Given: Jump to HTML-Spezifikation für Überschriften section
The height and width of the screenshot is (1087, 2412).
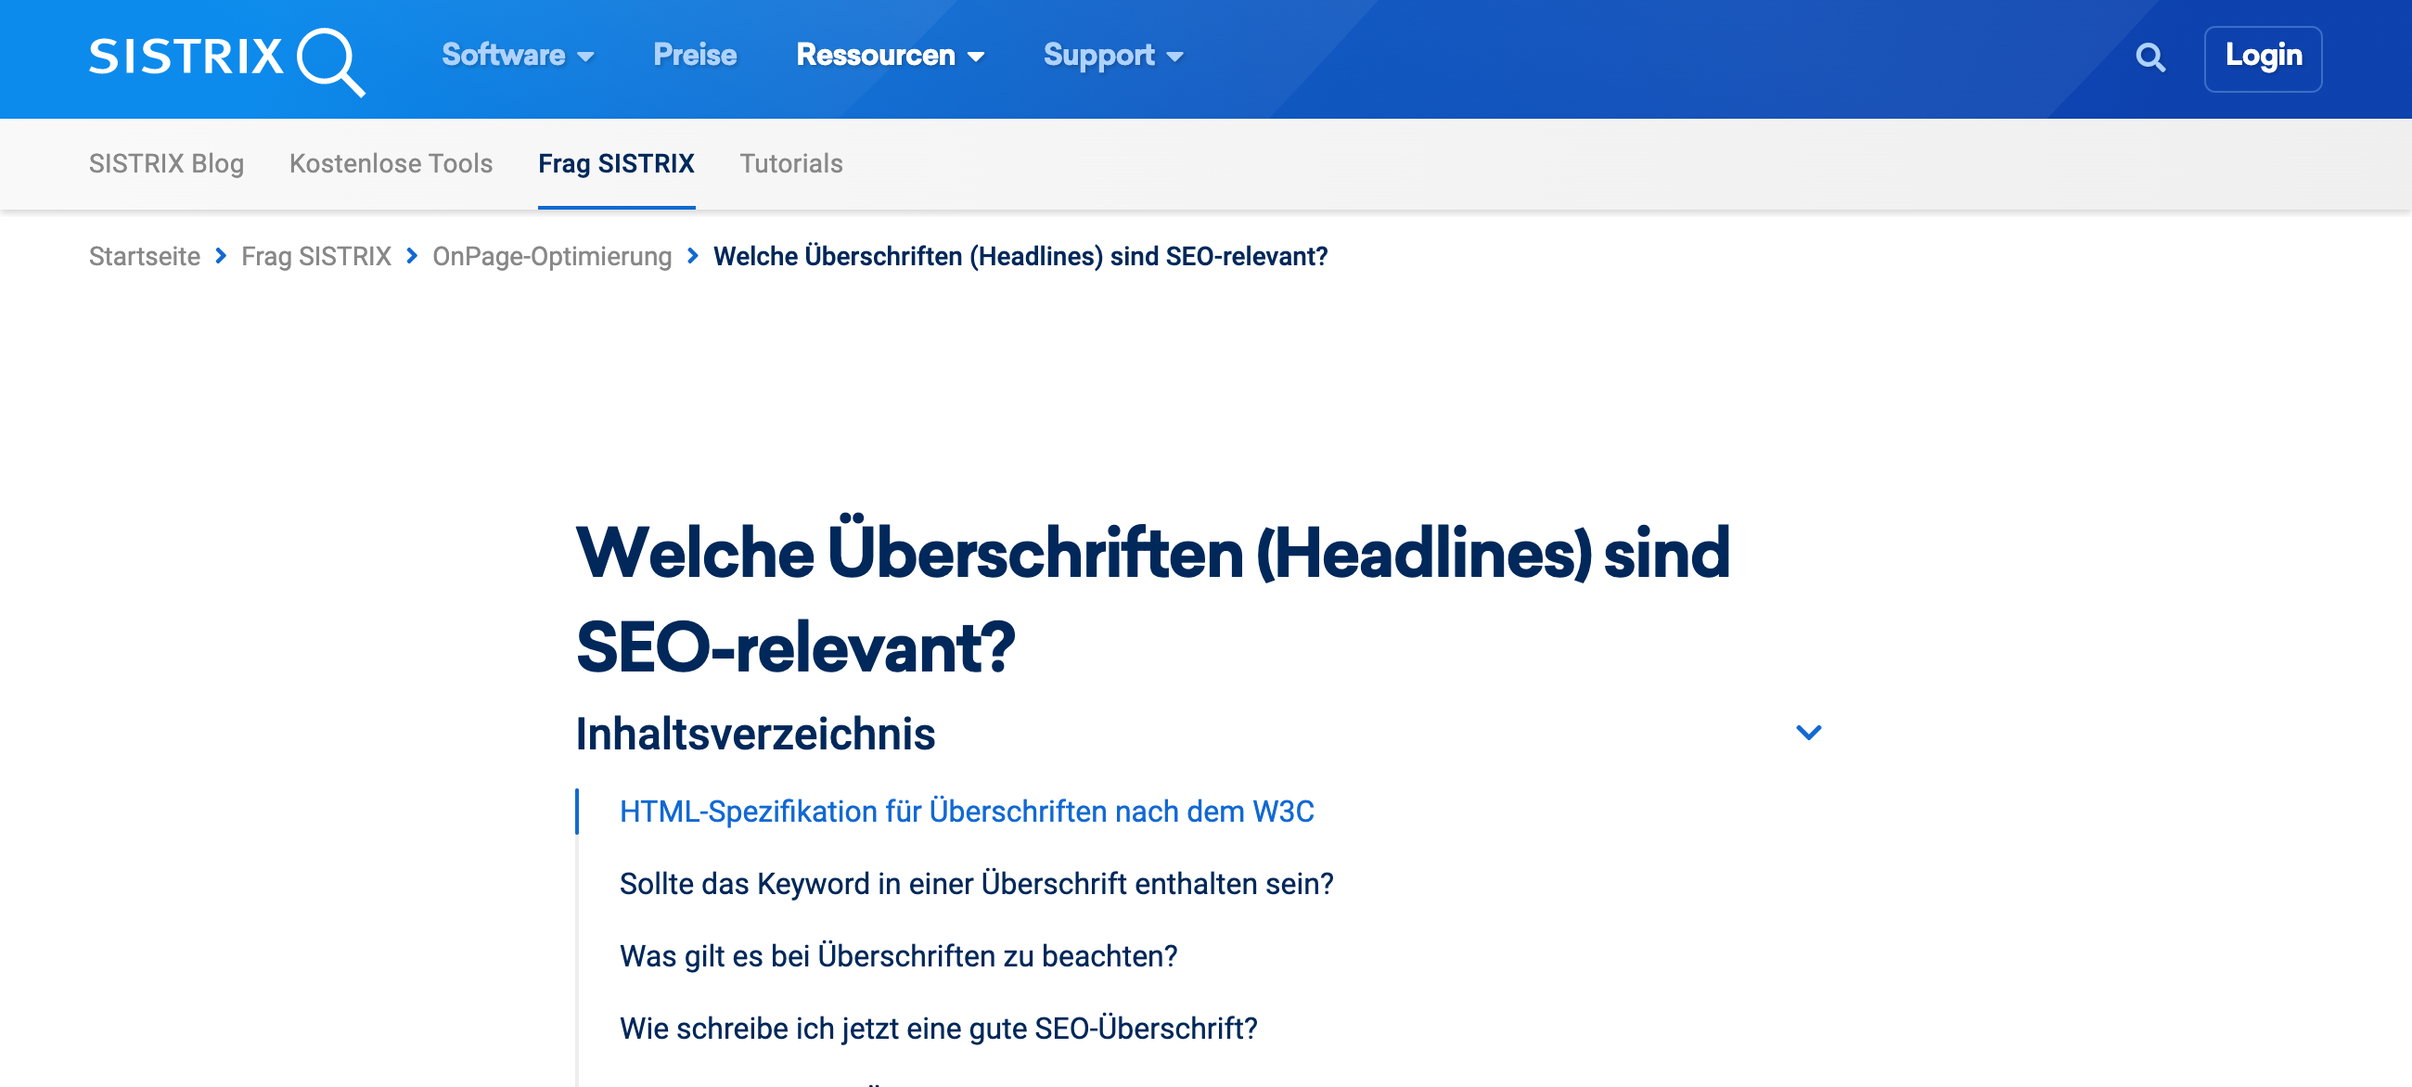Looking at the screenshot, I should click(967, 811).
